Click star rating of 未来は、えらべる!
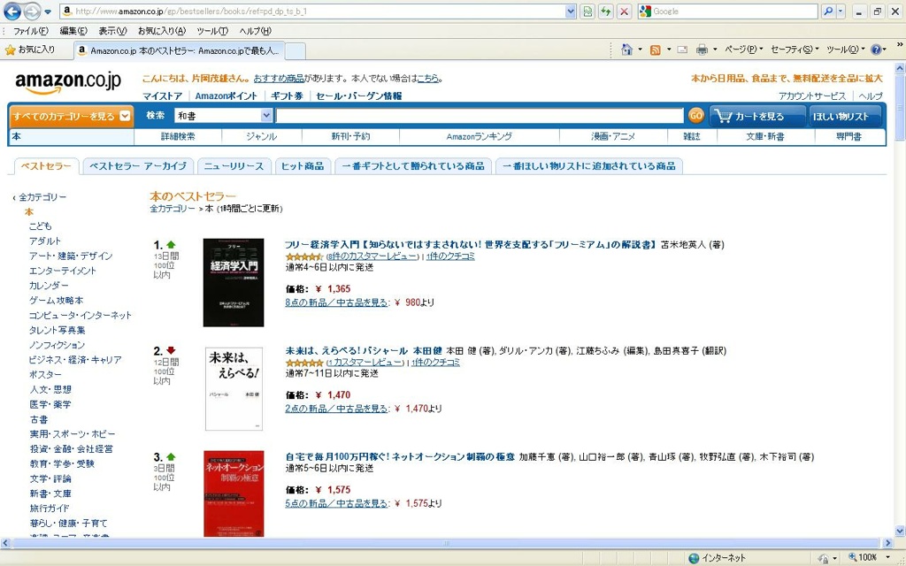Screen dimensions: 906x566 (x=304, y=363)
